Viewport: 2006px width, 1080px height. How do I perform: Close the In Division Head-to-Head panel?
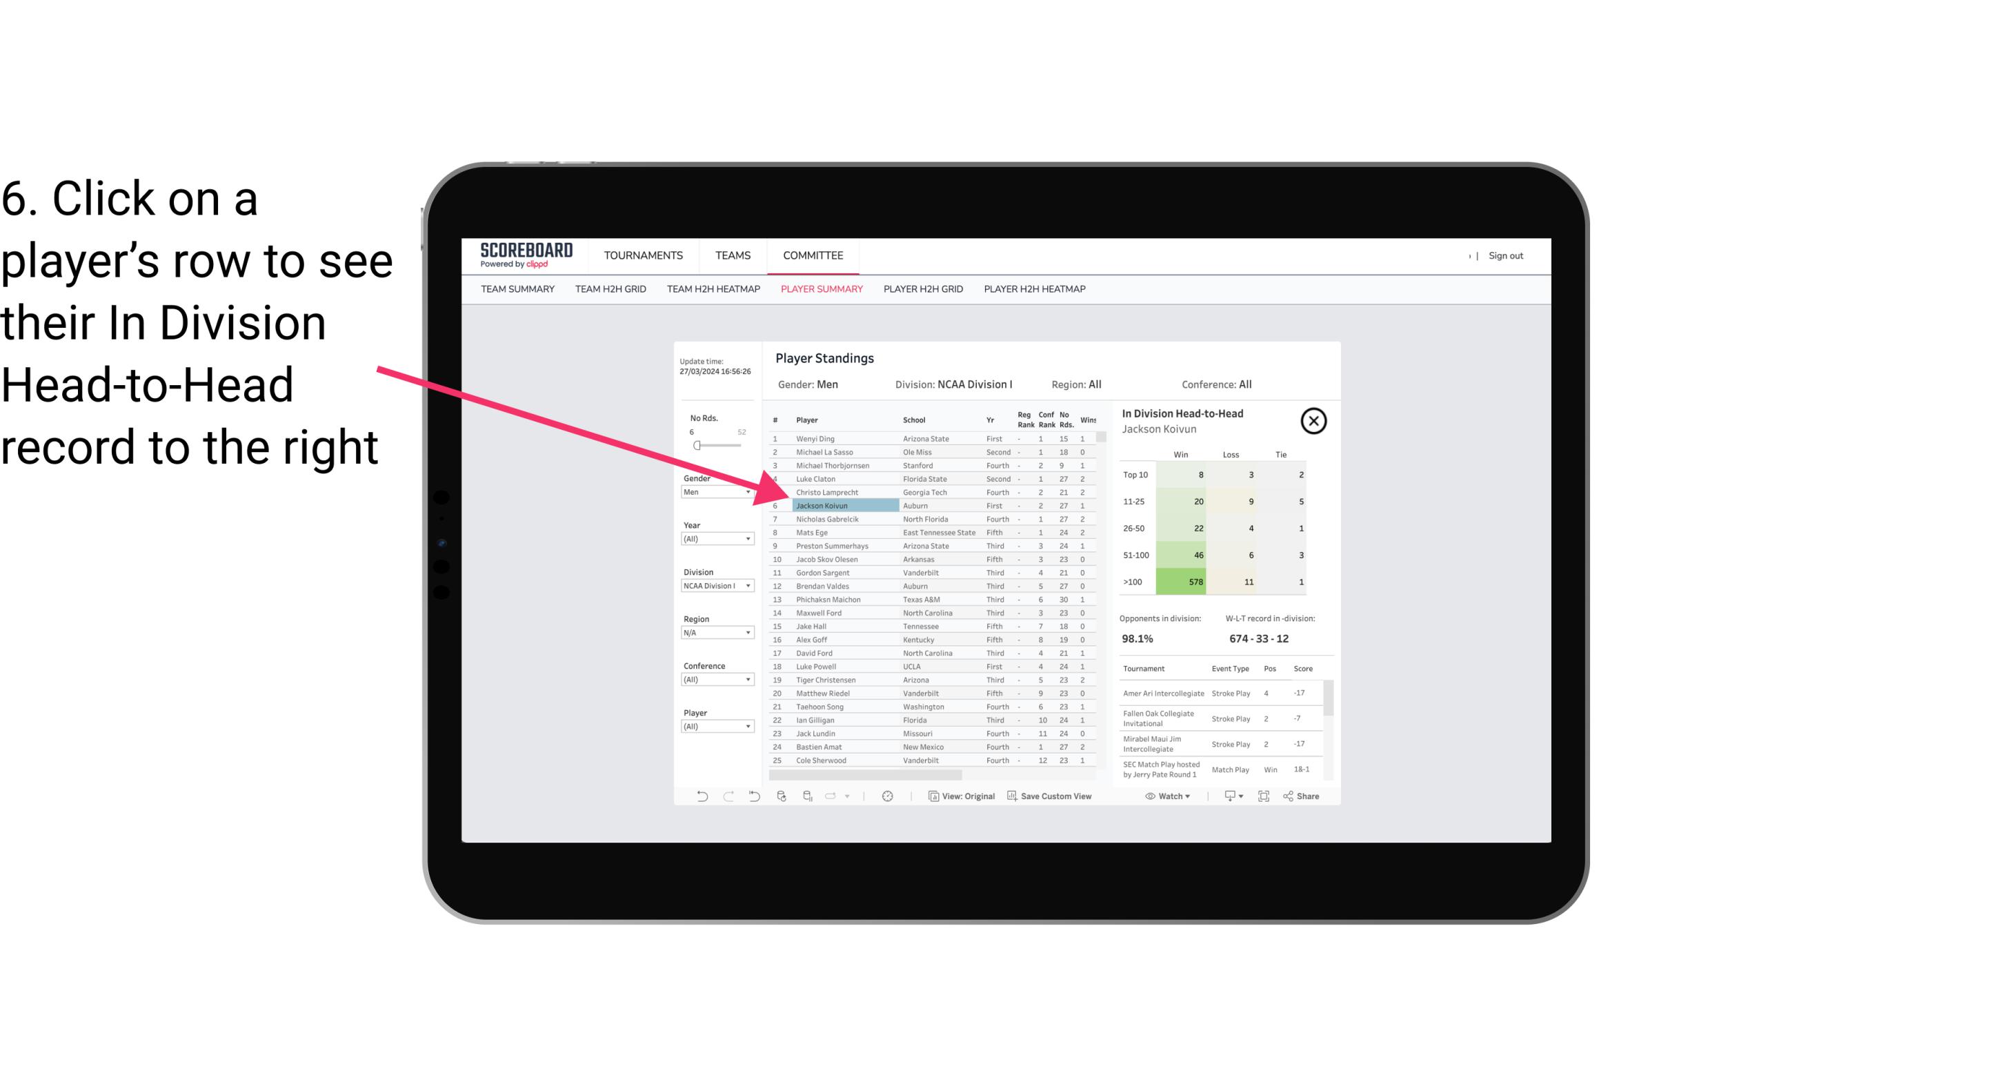1313,420
